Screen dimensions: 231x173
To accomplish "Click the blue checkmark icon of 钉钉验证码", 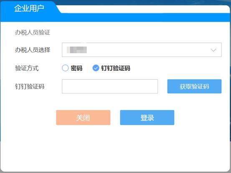I will click(96, 68).
